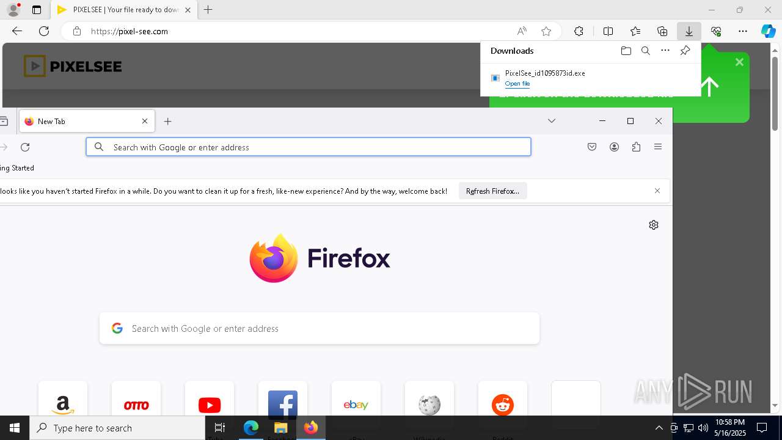The image size is (782, 440).
Task: Open File Explorer from taskbar
Action: pos(280,428)
